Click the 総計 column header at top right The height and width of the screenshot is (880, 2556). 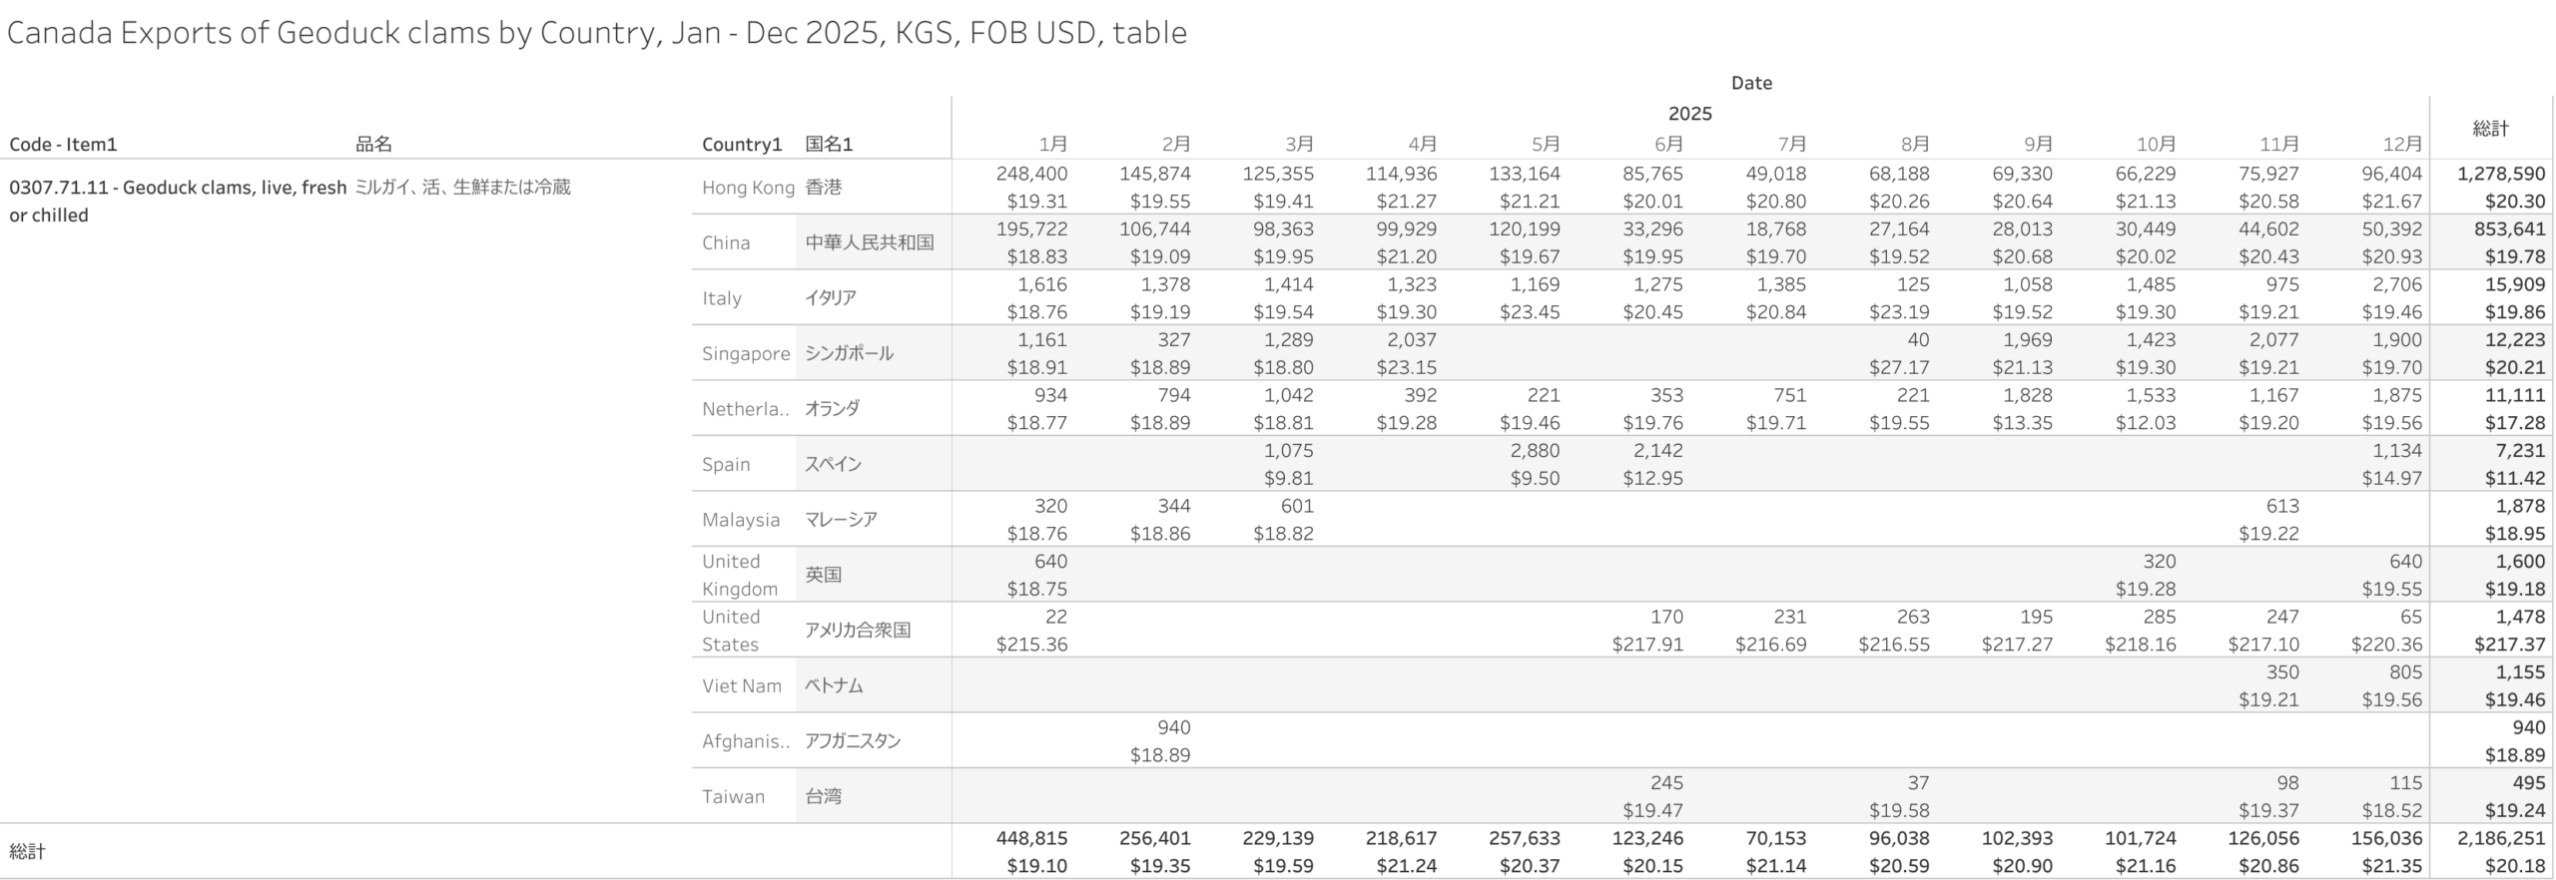2490,128
